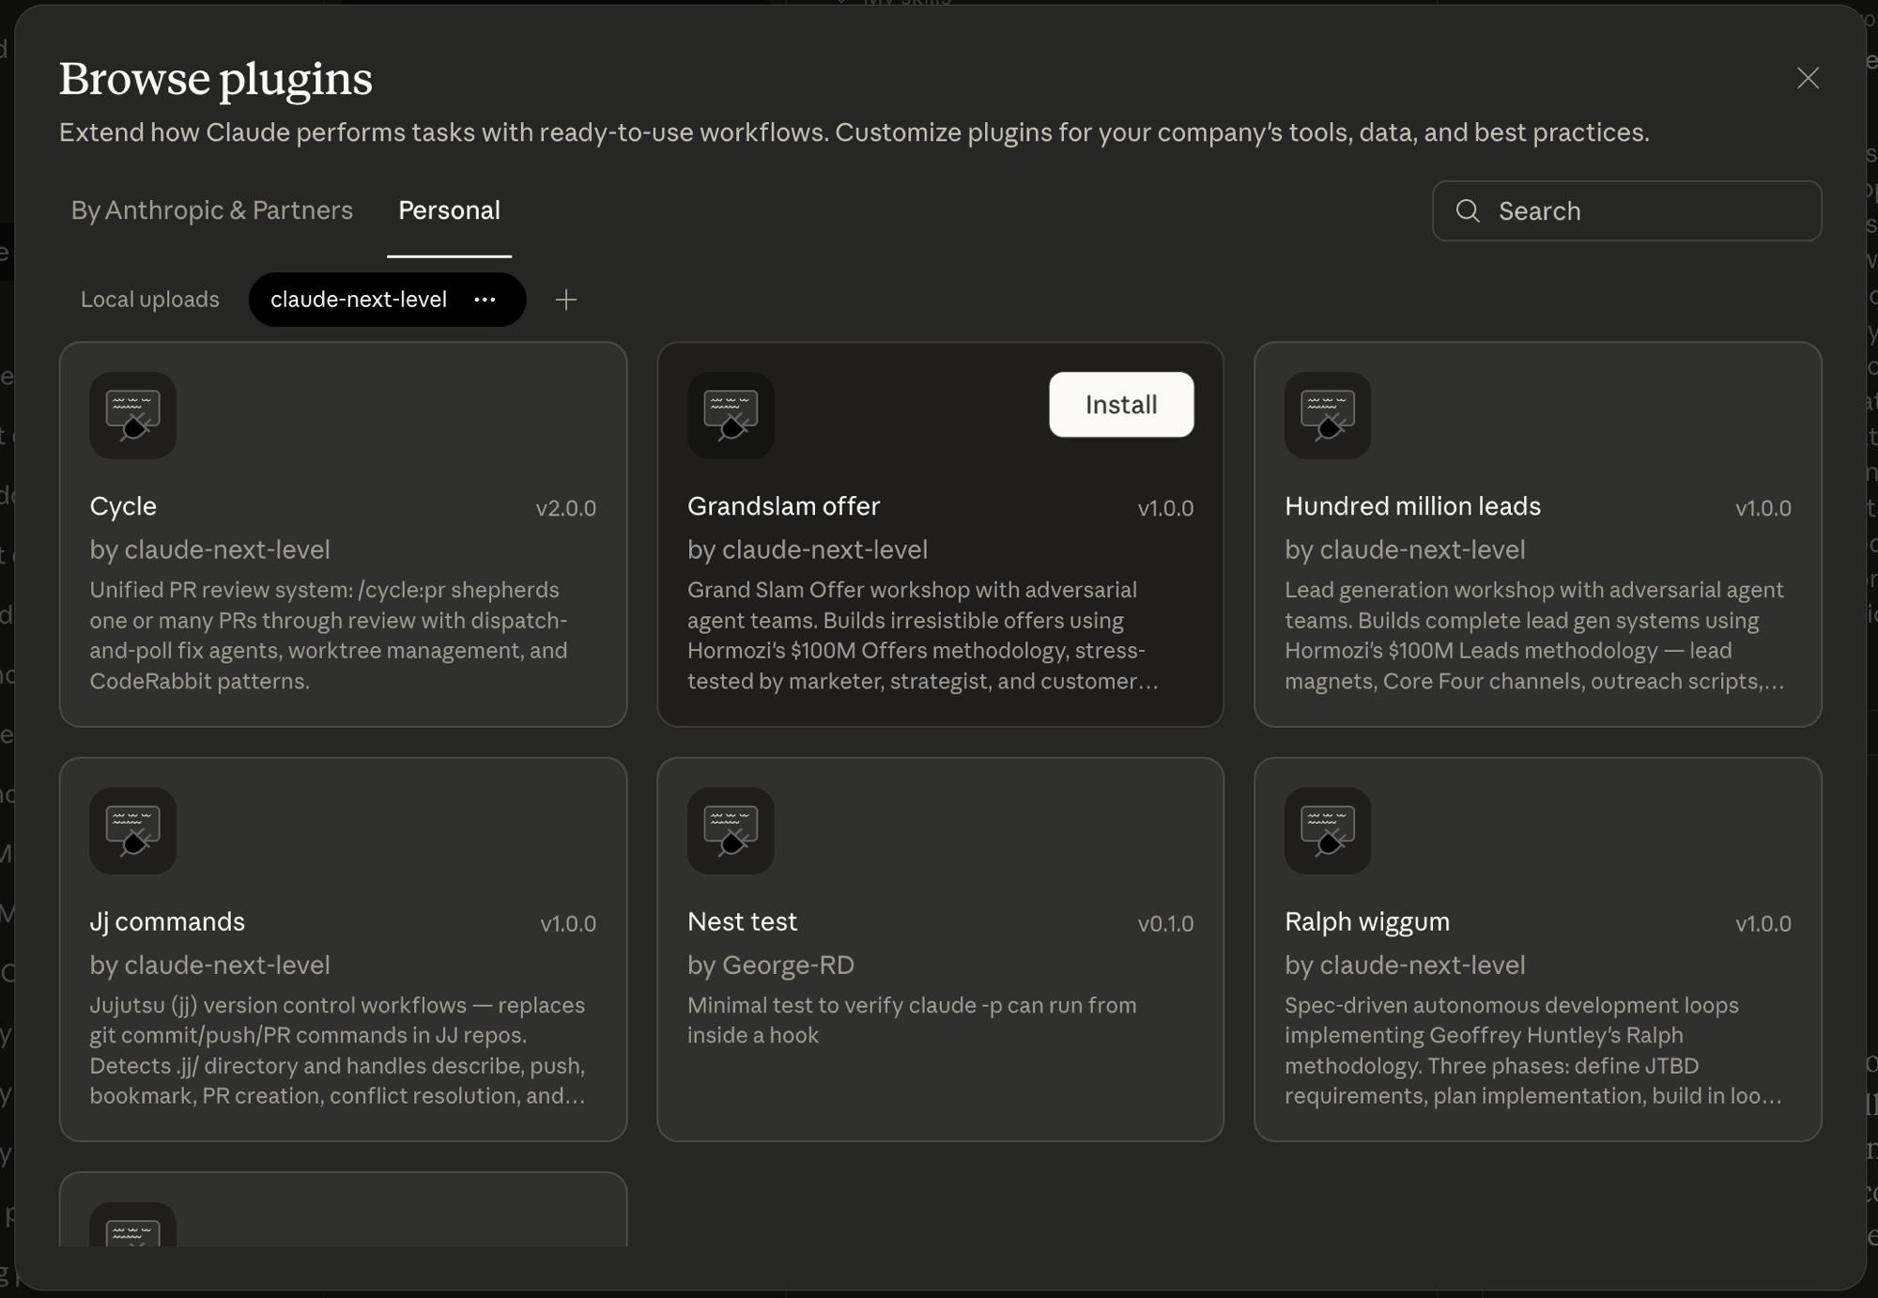Image resolution: width=1878 pixels, height=1298 pixels.
Task: Click the search magnifier icon
Action: tap(1468, 211)
